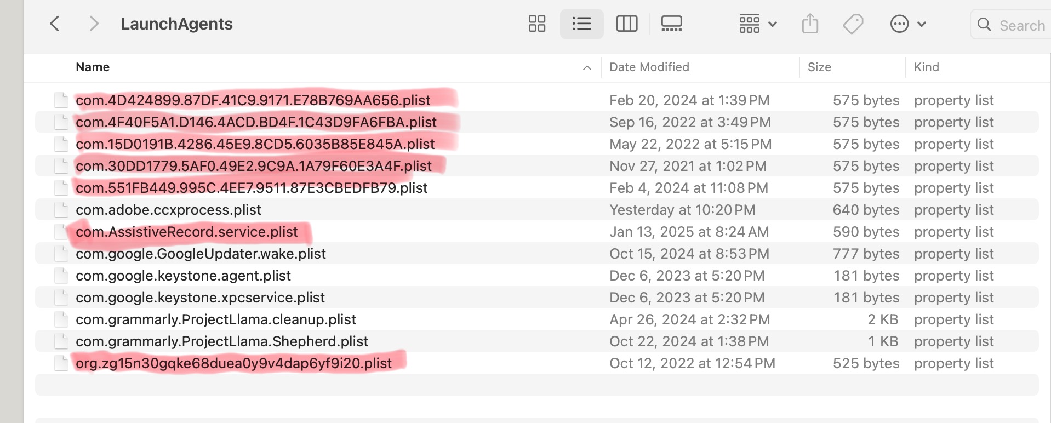Click in the Search field
This screenshot has width=1051, height=423.
pyautogui.click(x=1021, y=25)
